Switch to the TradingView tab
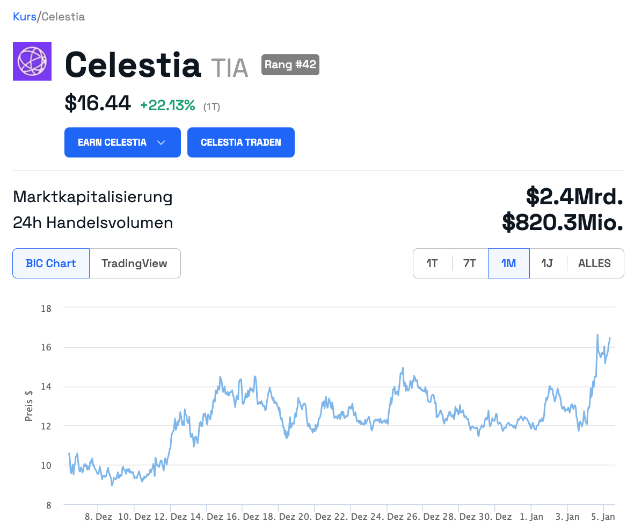This screenshot has height=530, width=627. pos(134,263)
